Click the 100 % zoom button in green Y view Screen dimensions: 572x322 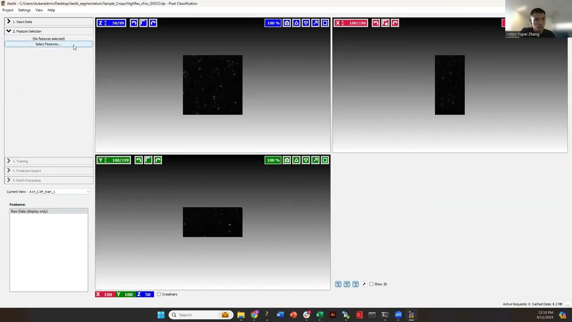273,160
